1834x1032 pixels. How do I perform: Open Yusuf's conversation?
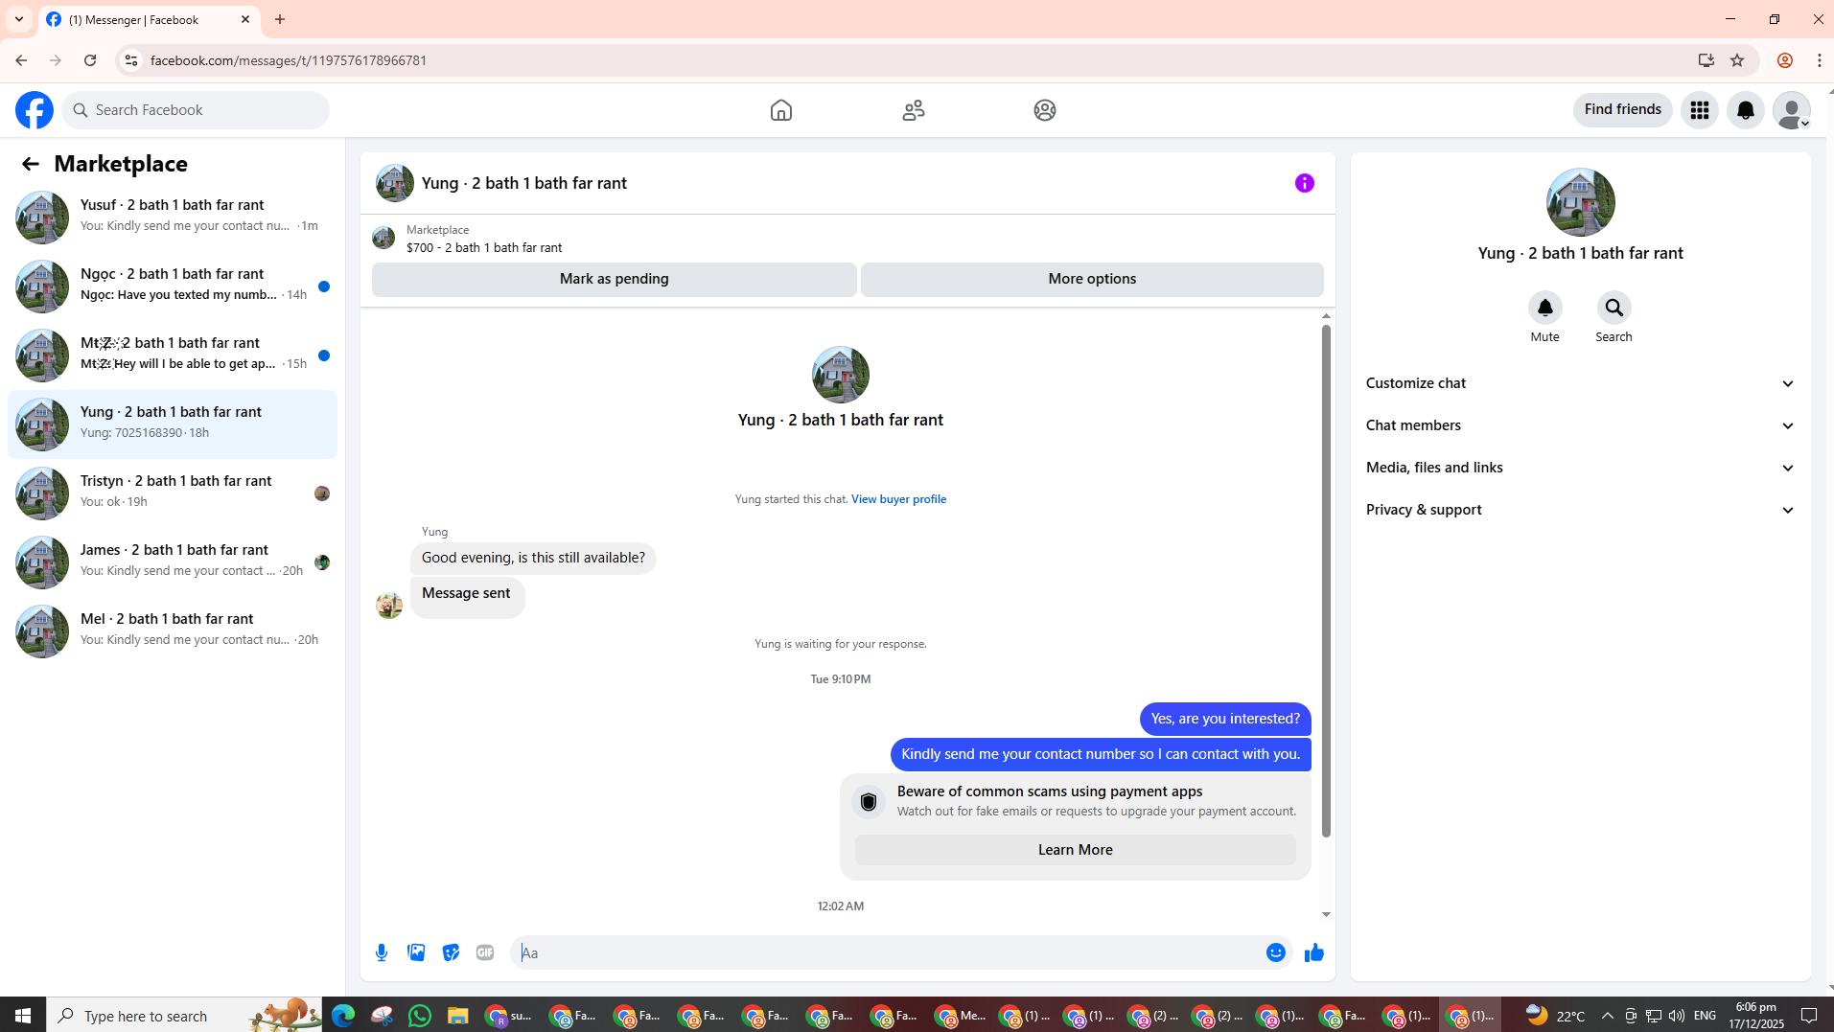[173, 217]
